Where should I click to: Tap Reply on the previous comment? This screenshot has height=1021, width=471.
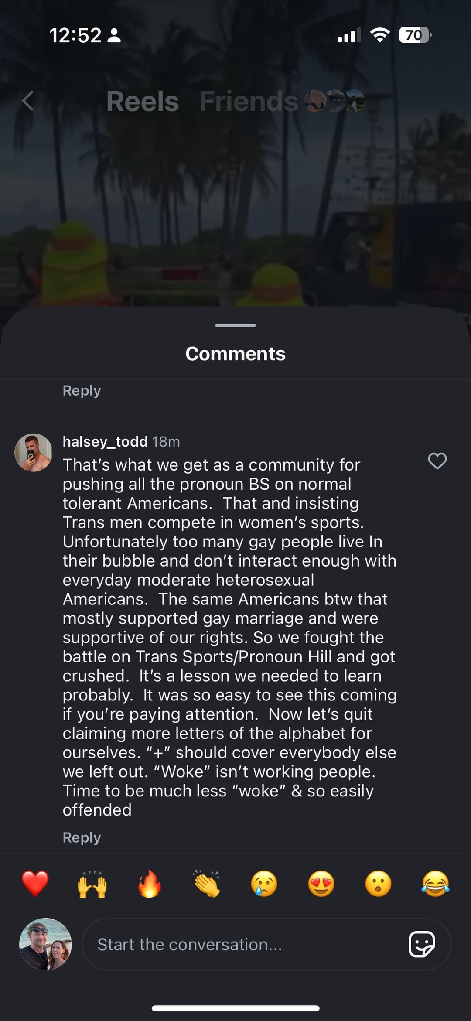(82, 390)
